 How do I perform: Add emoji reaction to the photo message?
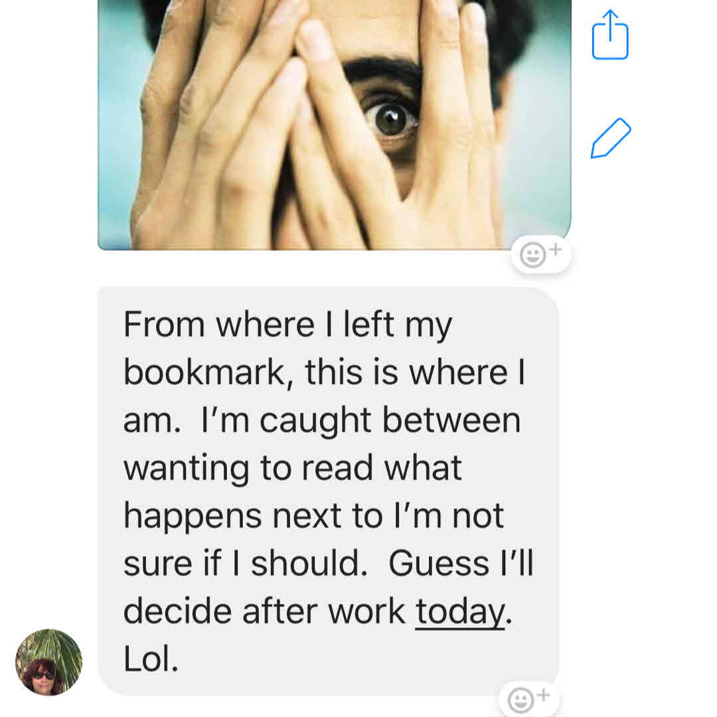(x=541, y=254)
